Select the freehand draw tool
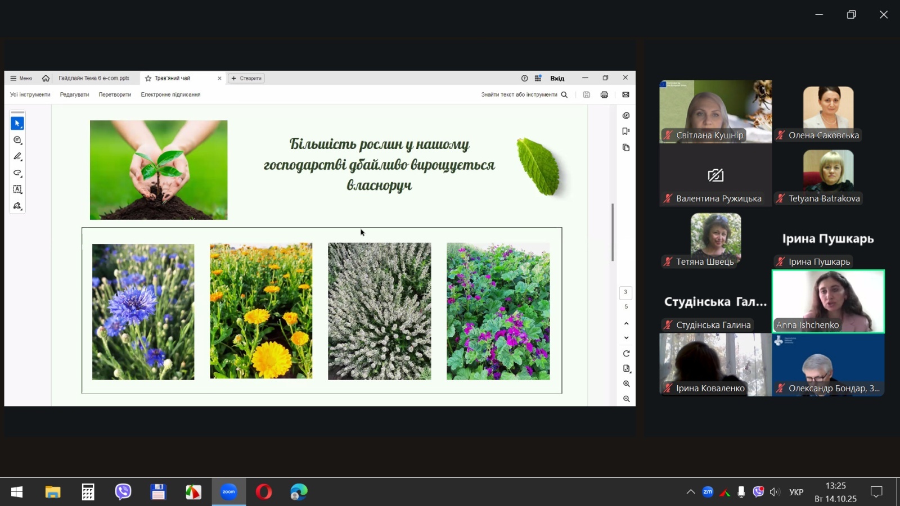 tap(17, 173)
